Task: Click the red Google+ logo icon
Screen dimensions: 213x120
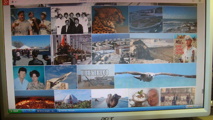Action: 6,2
